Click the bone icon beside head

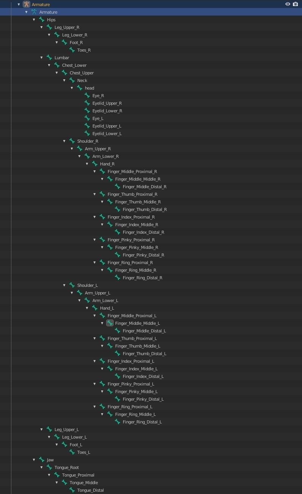coord(80,88)
